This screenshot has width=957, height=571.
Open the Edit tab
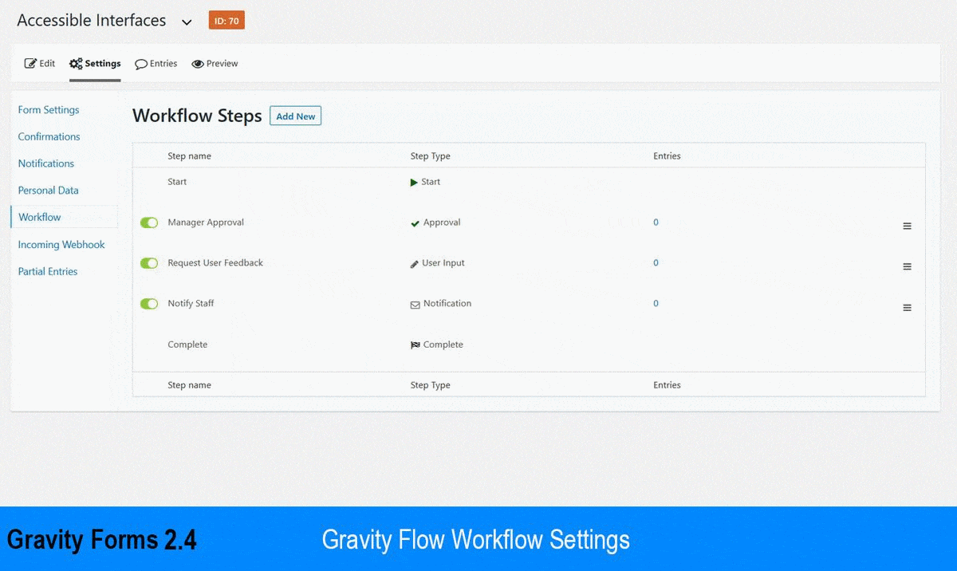tap(40, 64)
